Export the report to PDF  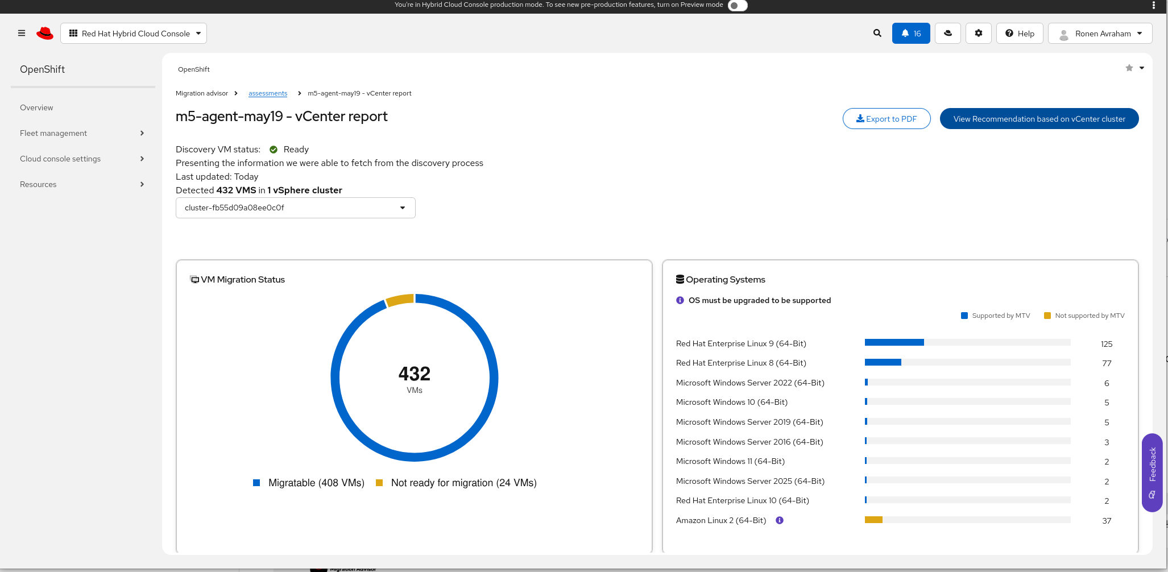point(887,118)
